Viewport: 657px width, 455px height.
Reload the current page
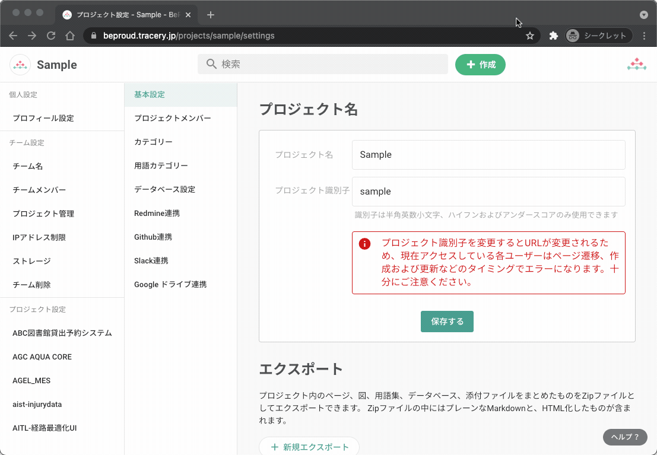(50, 36)
